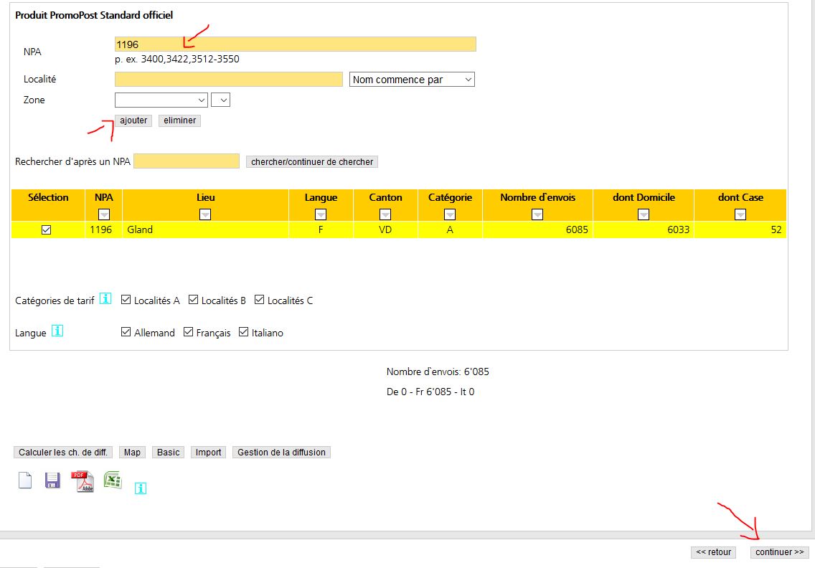Toggle the Italiano language checkbox
This screenshot has height=568, width=815.
click(x=244, y=332)
